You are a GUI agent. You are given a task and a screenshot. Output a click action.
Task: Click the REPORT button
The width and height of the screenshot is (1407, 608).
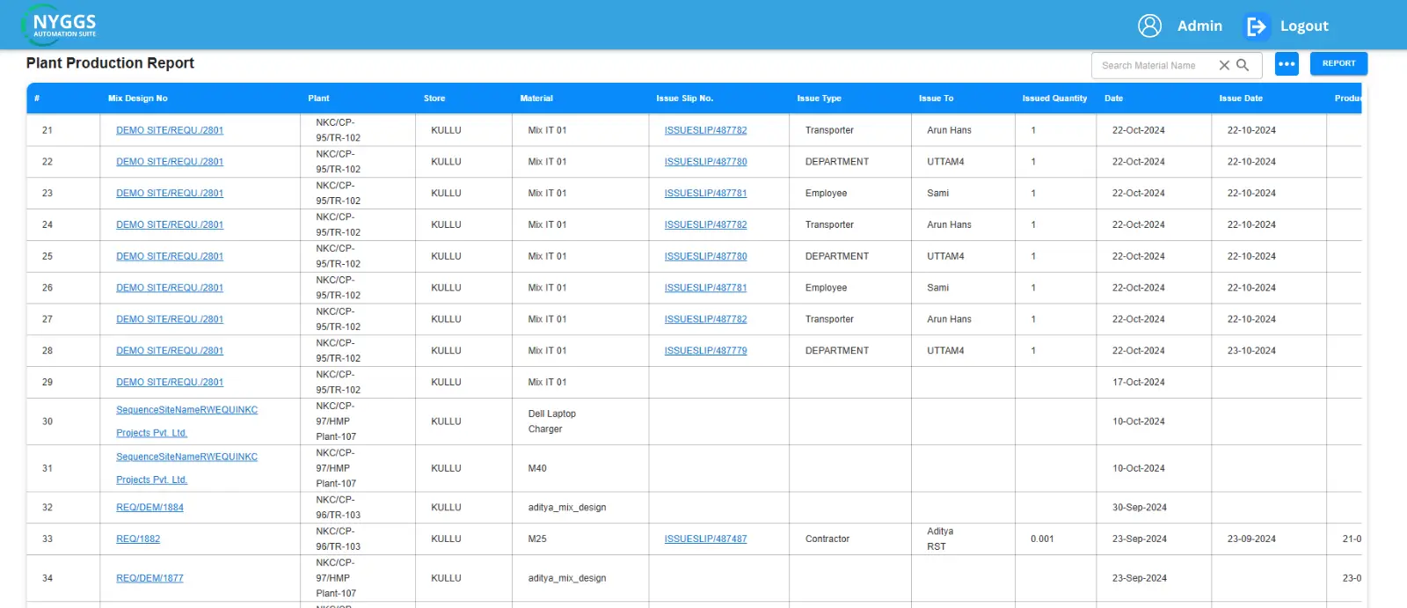[1338, 63]
